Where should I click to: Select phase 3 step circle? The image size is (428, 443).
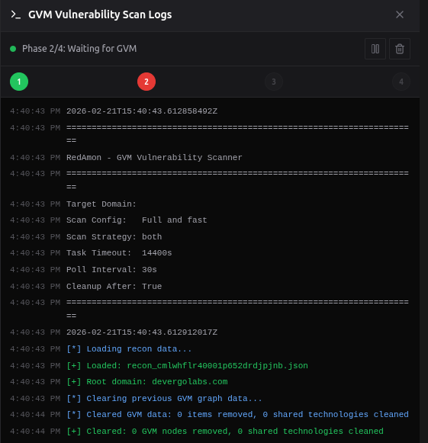coord(274,82)
